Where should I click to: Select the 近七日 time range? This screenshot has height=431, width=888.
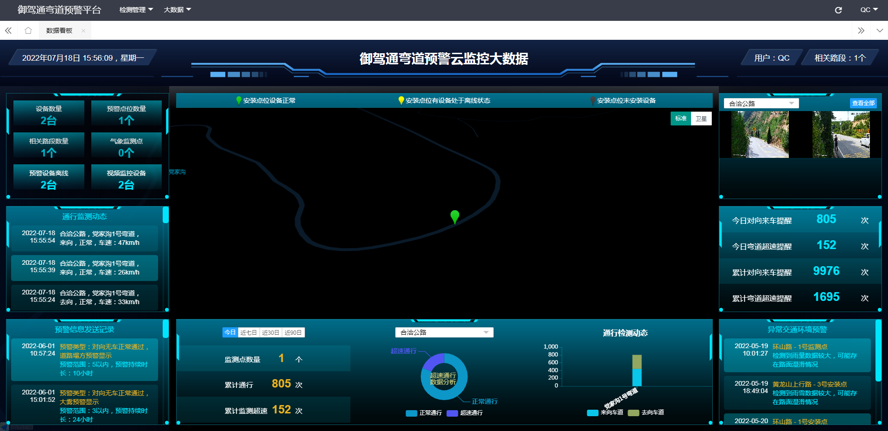tap(248, 332)
